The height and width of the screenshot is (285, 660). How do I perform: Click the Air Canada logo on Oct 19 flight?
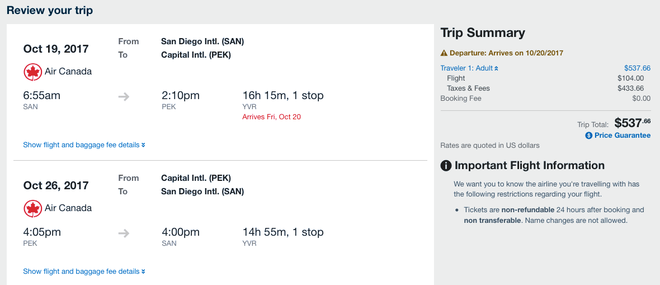tap(33, 72)
